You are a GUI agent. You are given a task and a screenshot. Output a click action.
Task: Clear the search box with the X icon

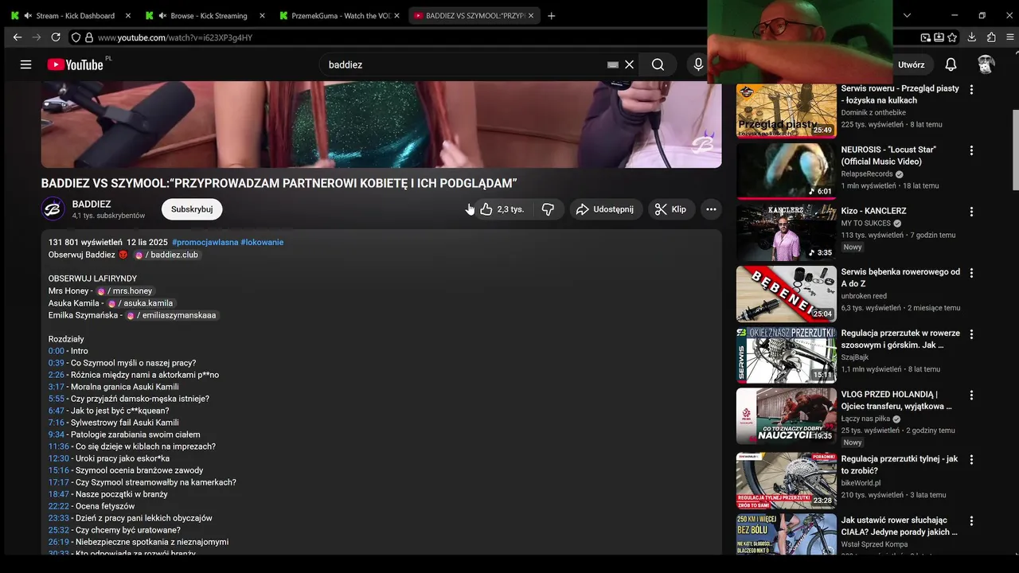[629, 64]
